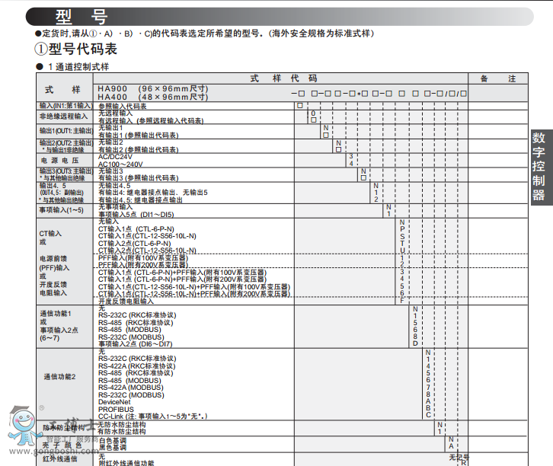Select the box under 0 in remote input row

coord(312,120)
